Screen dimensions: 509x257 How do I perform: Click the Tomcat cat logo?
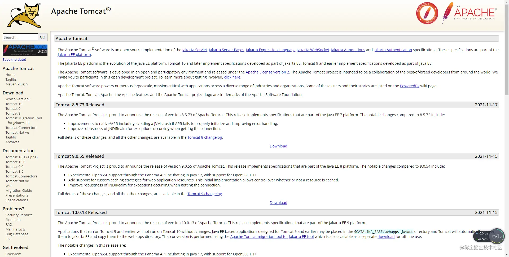pos(24,15)
